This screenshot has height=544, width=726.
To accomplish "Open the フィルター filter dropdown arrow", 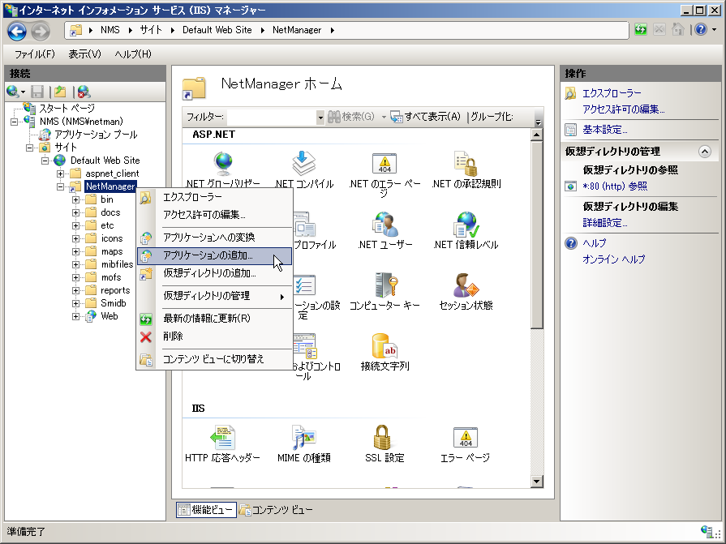I will click(320, 118).
